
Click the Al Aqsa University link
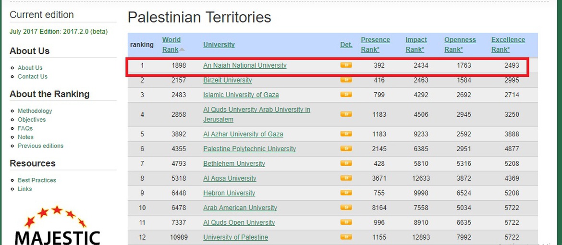pyautogui.click(x=230, y=178)
